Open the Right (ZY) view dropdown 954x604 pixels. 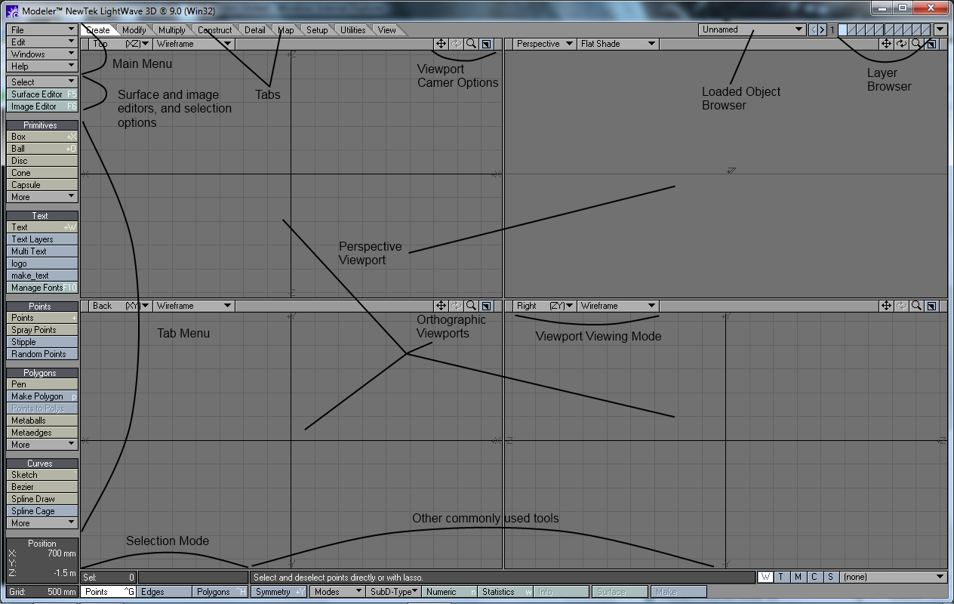pos(543,306)
